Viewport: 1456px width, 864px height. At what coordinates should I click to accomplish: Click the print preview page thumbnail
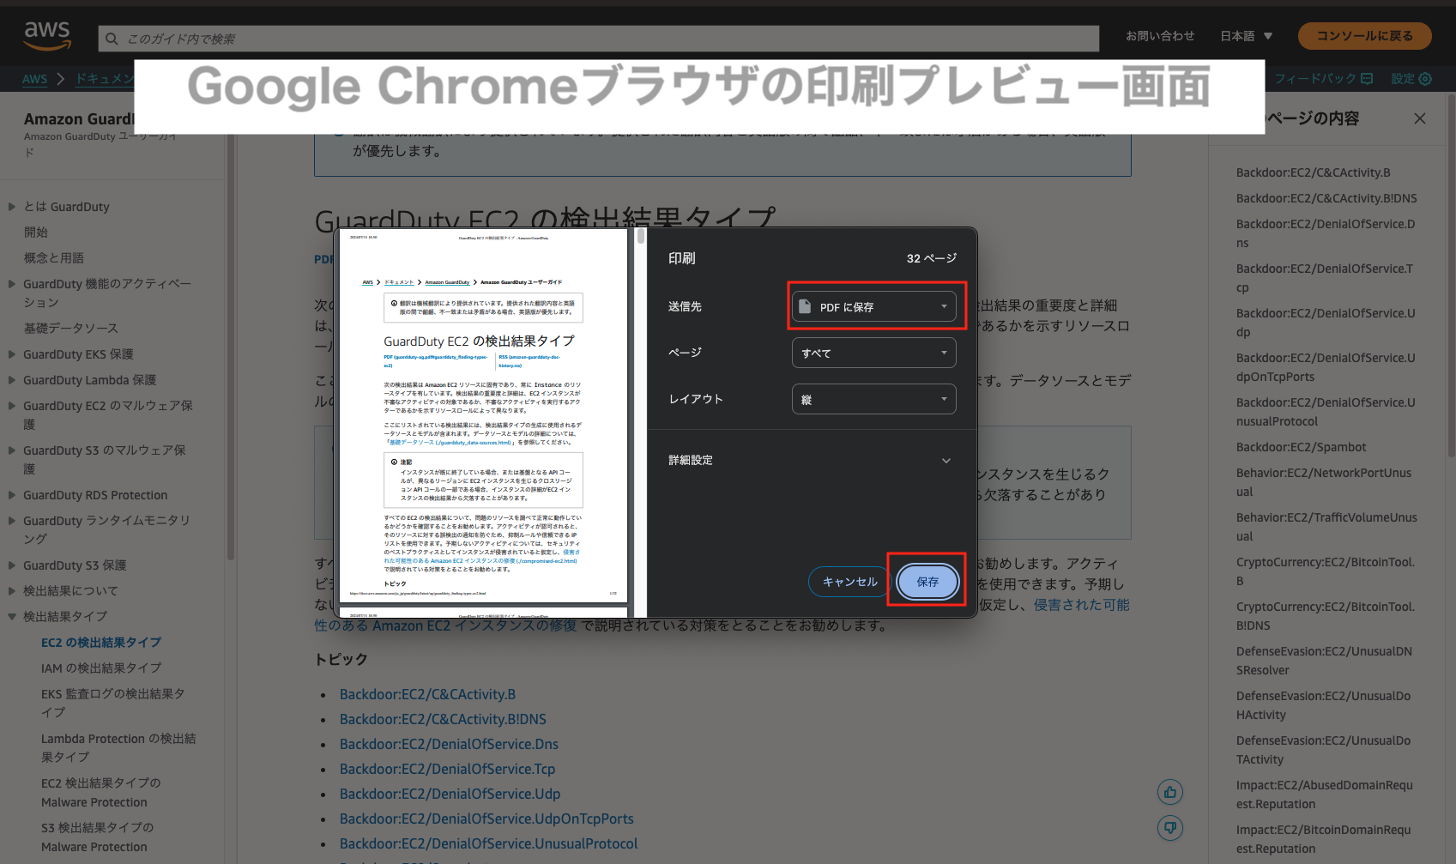click(484, 415)
